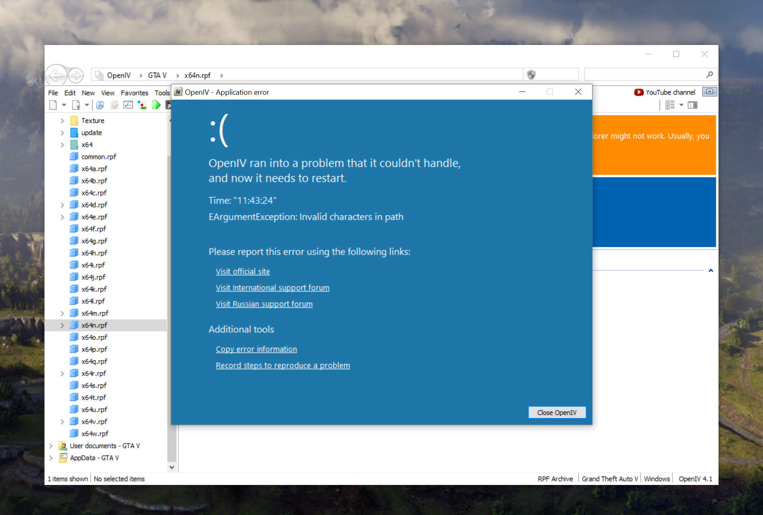Click the green play arrow toolbar icon

(156, 105)
